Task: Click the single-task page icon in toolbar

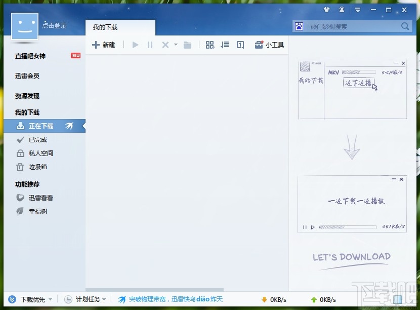Action: point(240,45)
